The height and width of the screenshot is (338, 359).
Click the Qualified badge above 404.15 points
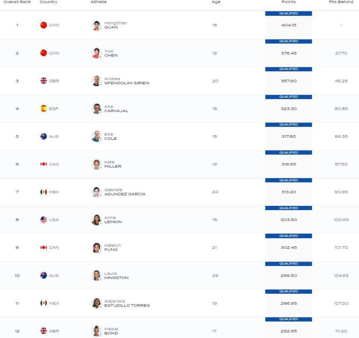coord(288,14)
